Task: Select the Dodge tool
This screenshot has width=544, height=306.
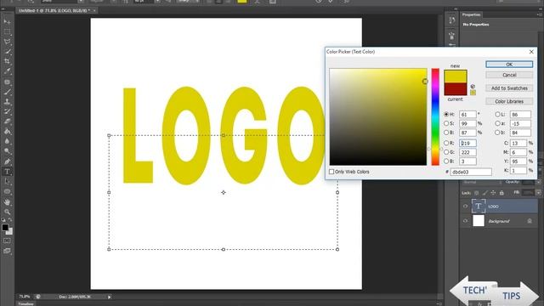Action: 7,151
